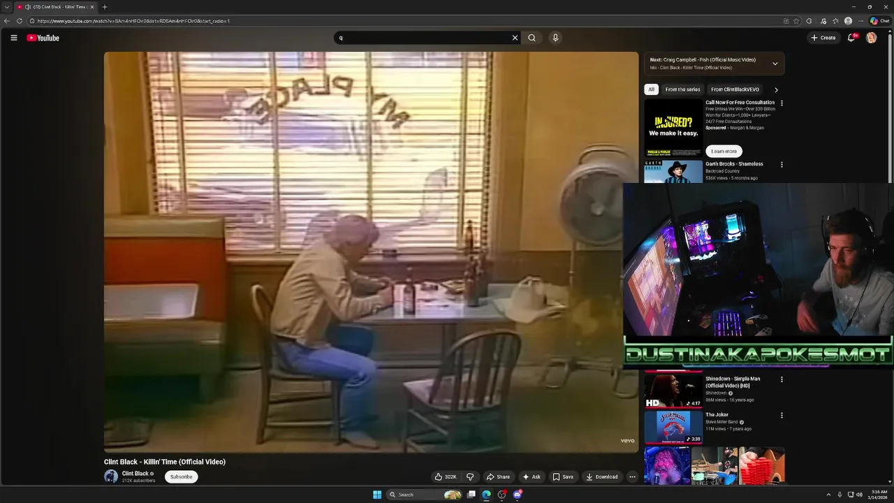Screen dimensions: 894x503
Task: Click the Call Now For Free Consultation headline
Action: (x=740, y=103)
